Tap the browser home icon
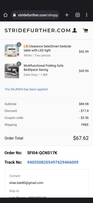The image size is (93, 203). (x=5, y=15)
